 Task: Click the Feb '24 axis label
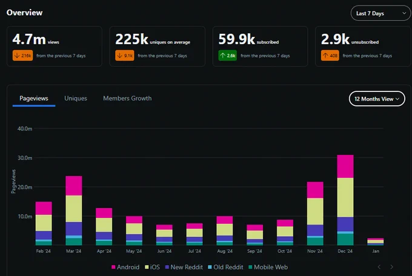click(x=44, y=251)
